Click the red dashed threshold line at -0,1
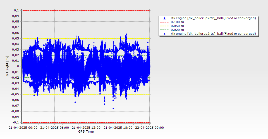 [86, 123]
